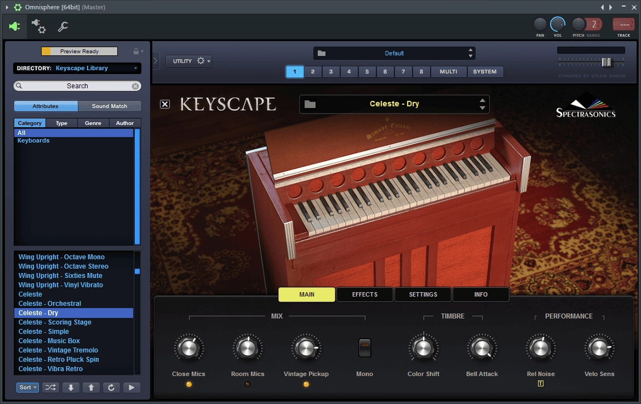Image resolution: width=641 pixels, height=404 pixels.
Task: Select the Category column tab
Action: click(x=30, y=123)
